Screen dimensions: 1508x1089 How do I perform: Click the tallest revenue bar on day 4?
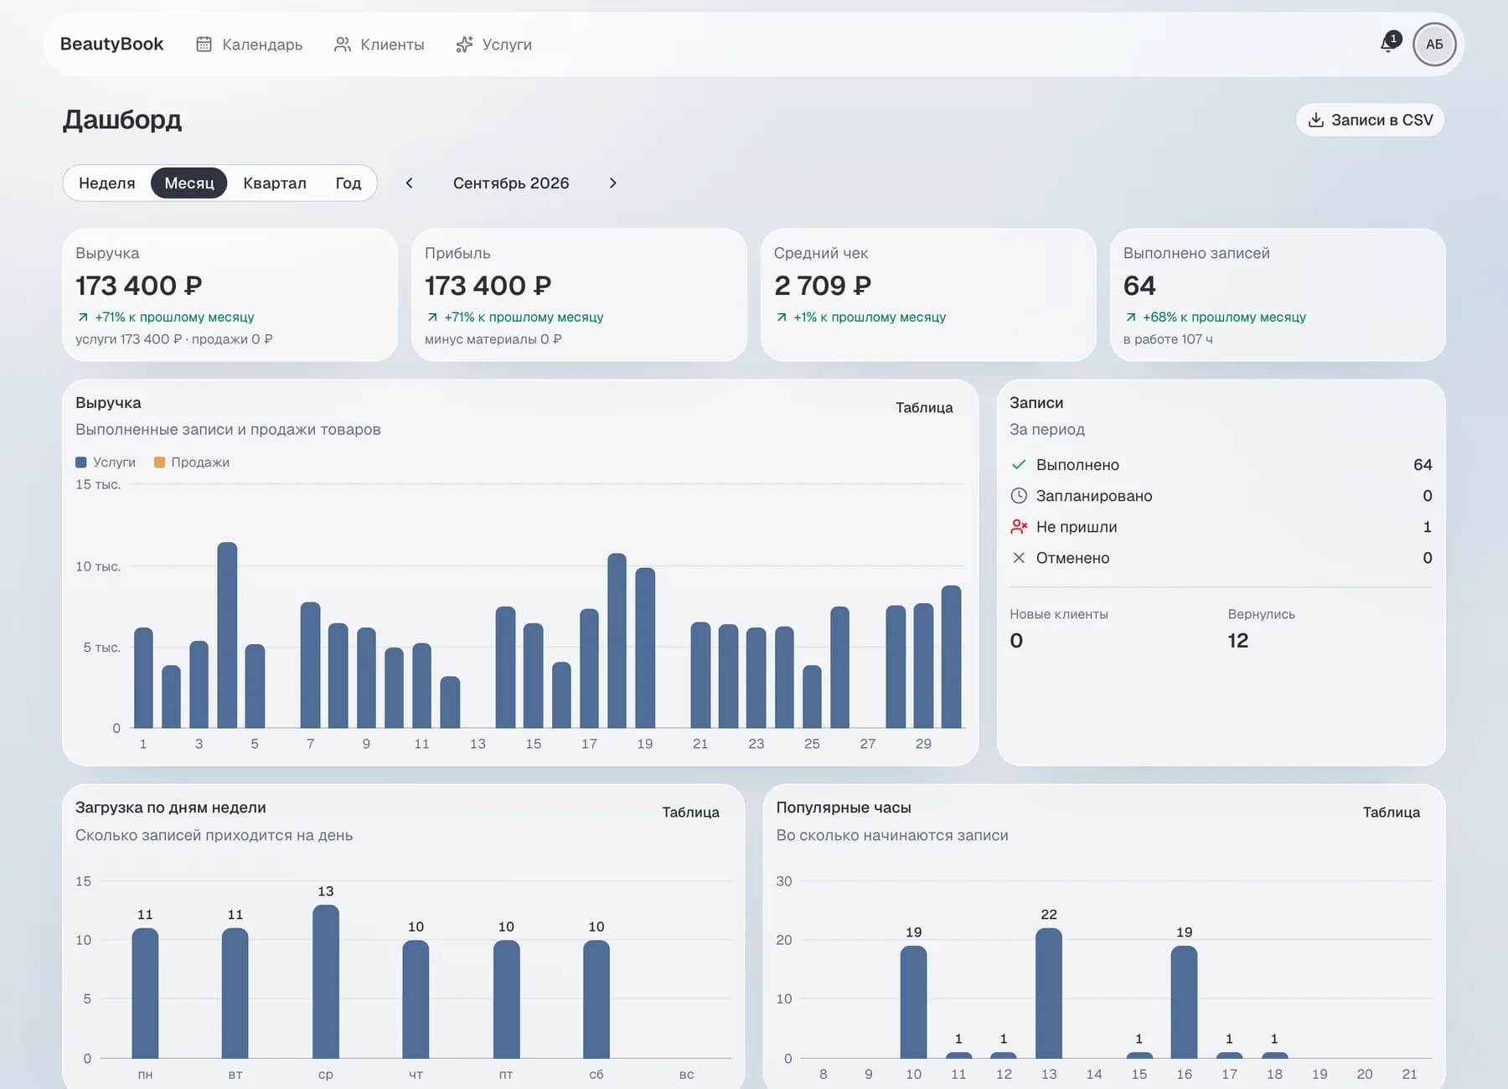point(227,635)
